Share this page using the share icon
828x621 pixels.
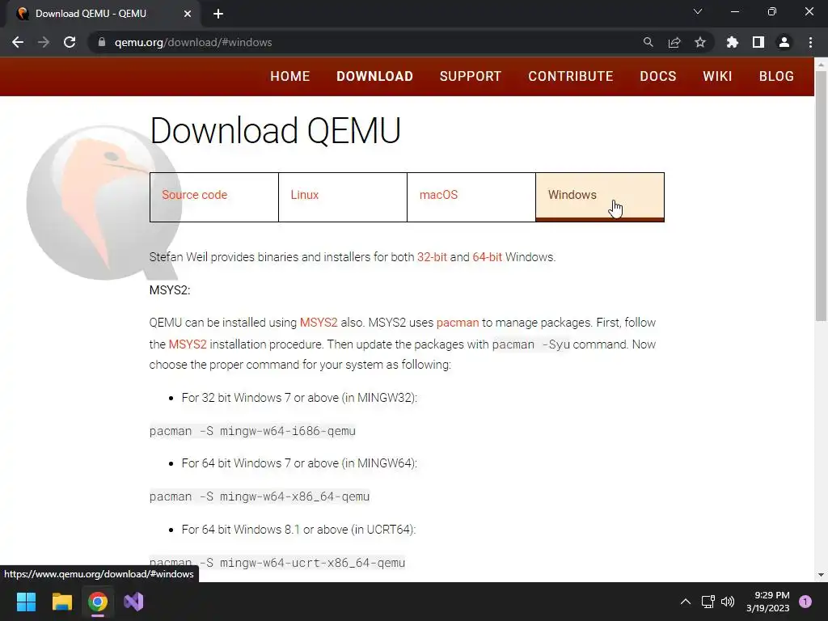point(674,42)
